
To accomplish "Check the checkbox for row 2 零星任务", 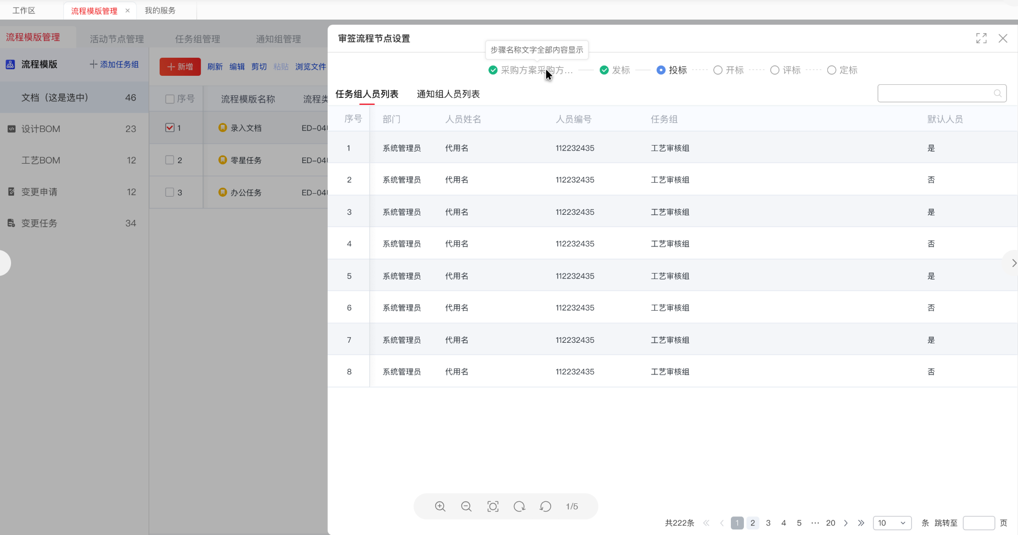I will pyautogui.click(x=169, y=160).
